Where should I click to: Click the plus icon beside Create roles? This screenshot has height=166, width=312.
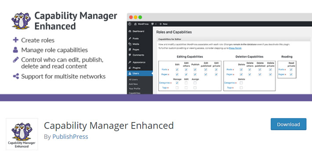point(16,40)
